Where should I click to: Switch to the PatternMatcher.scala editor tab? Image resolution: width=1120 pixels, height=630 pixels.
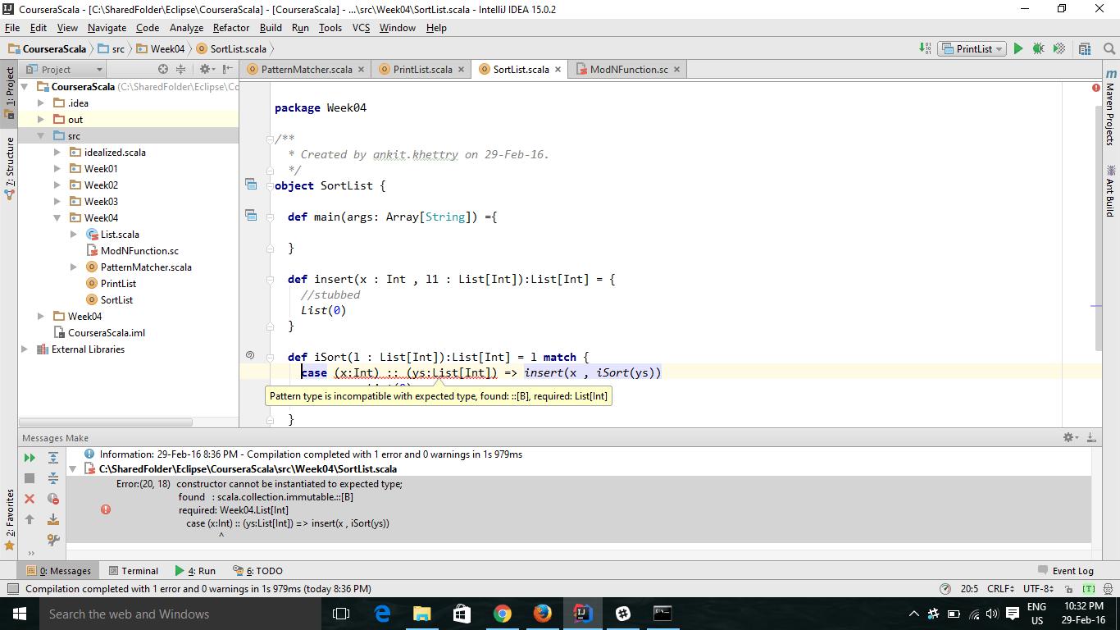pos(306,69)
